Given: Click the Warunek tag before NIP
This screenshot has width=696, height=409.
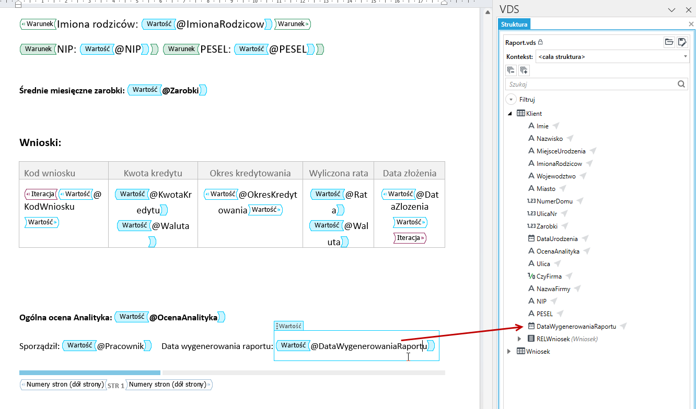Looking at the screenshot, I should coord(38,49).
